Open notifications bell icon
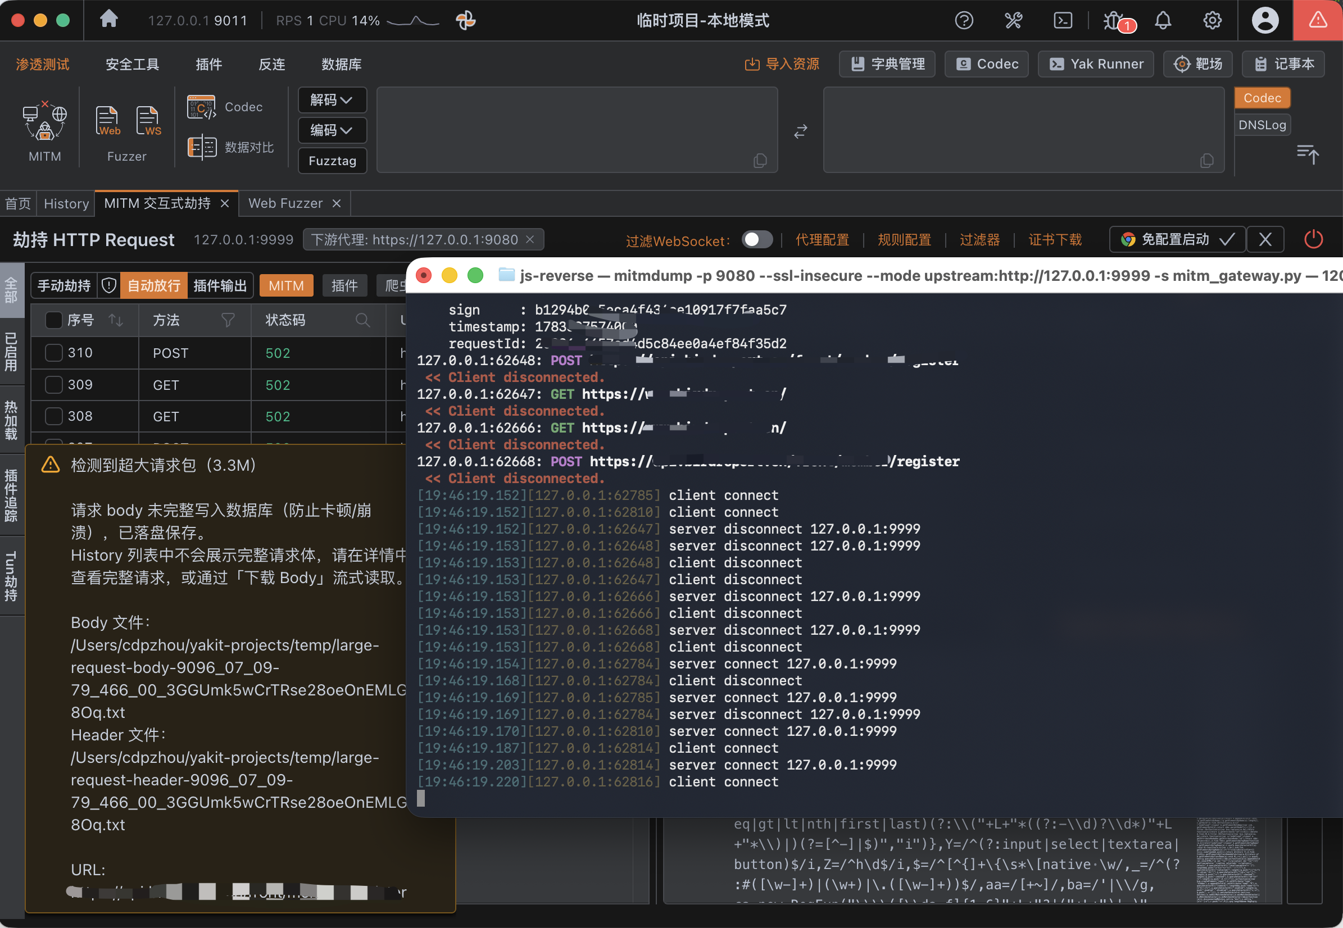1343x928 pixels. coord(1163,20)
